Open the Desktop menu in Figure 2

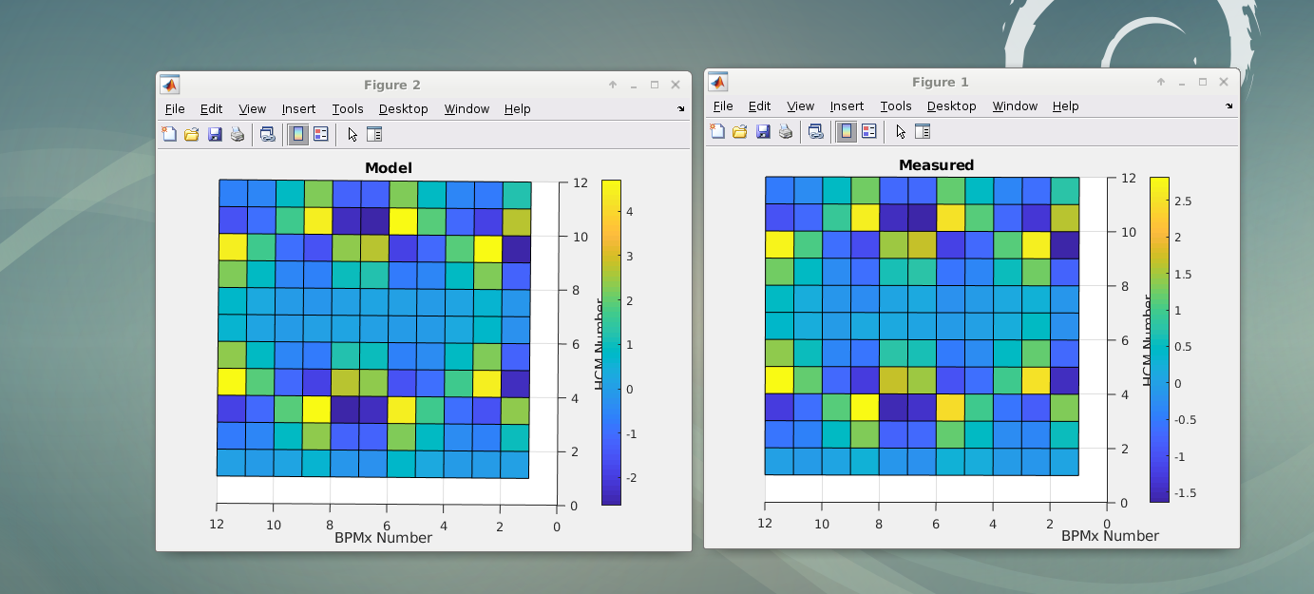403,109
